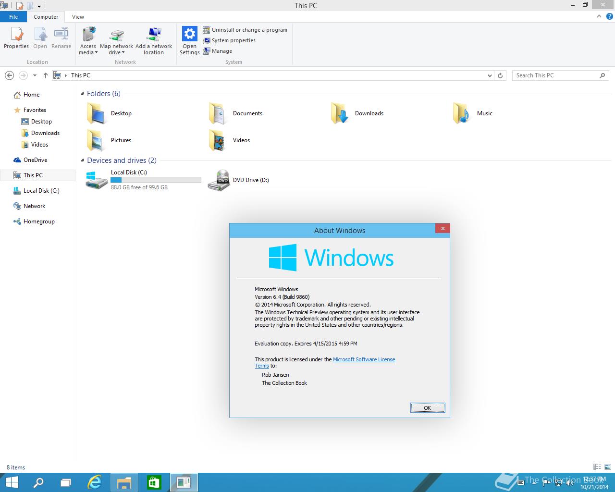The height and width of the screenshot is (492, 615).
Task: Open the Help question mark icon
Action: (x=610, y=16)
